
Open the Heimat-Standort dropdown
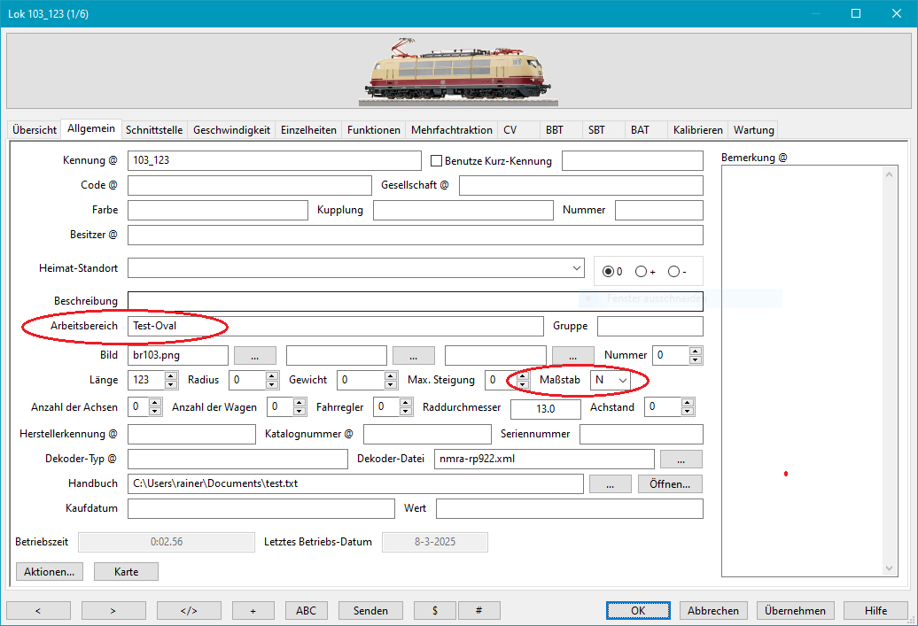tap(577, 267)
